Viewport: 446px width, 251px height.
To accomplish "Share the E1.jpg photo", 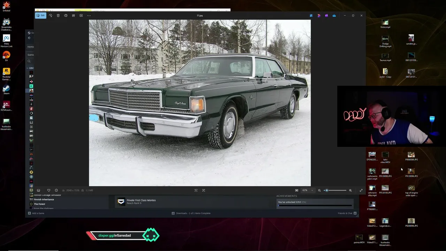I will click(74, 15).
